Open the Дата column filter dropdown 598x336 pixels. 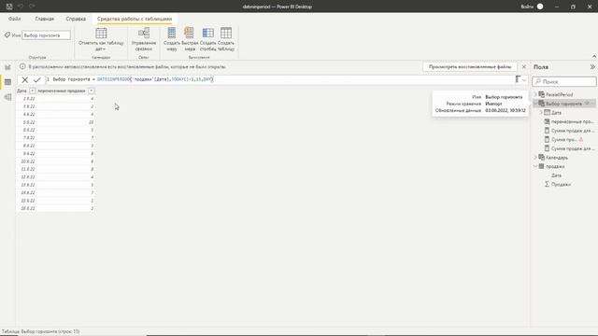click(33, 91)
